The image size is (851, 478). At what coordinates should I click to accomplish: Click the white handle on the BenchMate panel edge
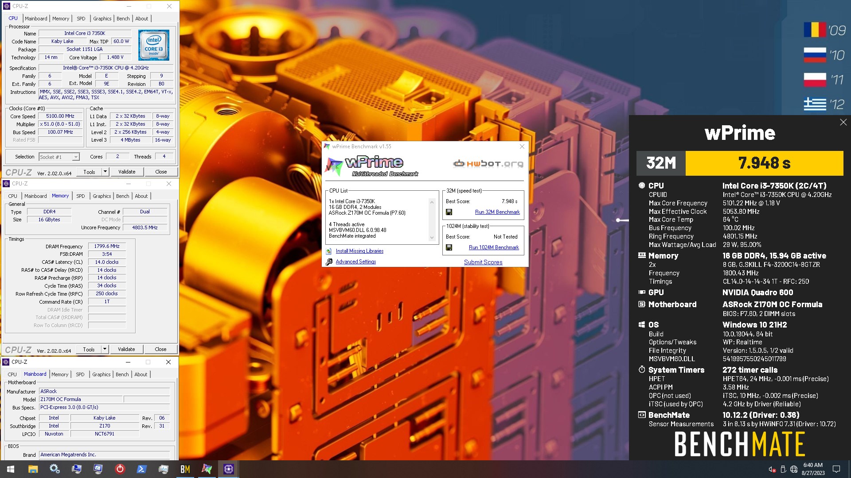(x=622, y=220)
